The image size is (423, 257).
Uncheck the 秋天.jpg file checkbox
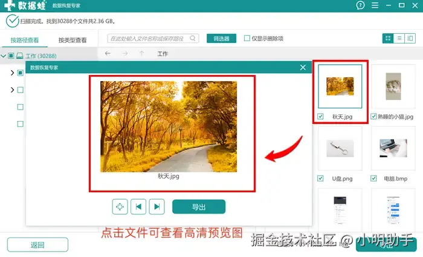(320, 117)
